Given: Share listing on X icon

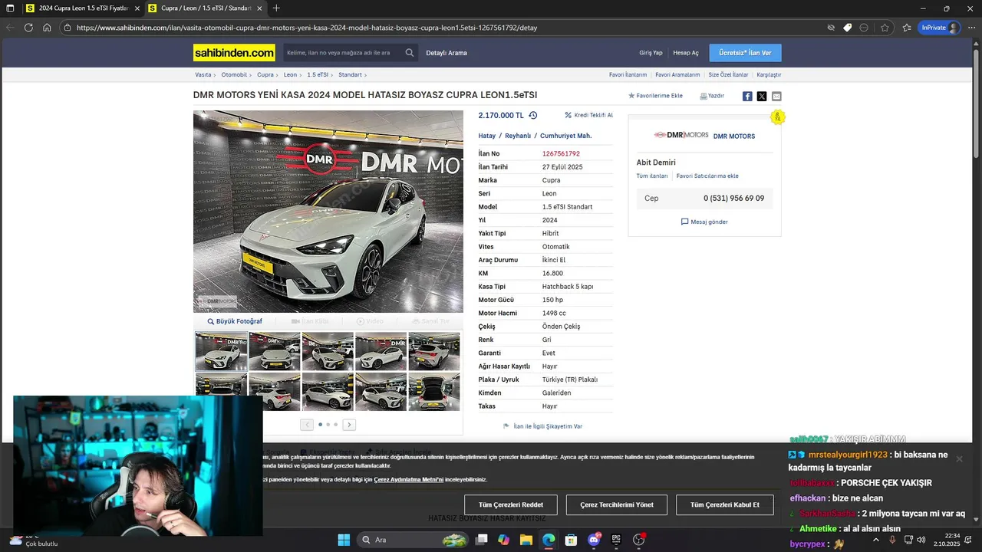Looking at the screenshot, I should [x=762, y=97].
